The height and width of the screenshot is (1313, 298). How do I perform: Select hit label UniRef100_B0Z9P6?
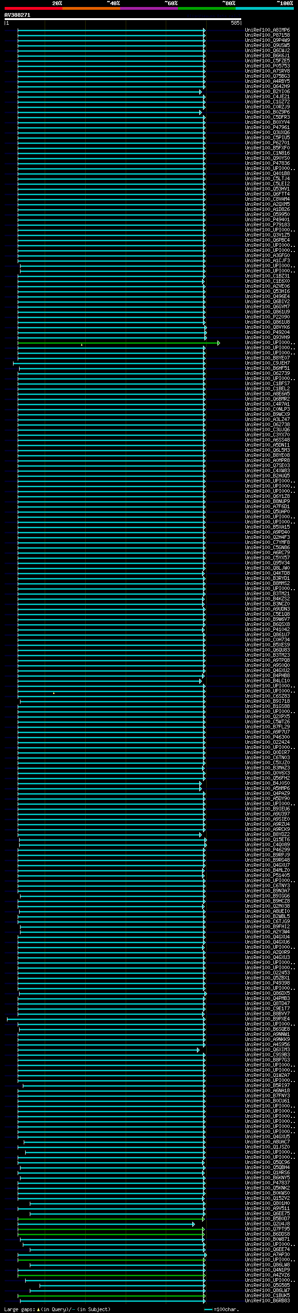[267, 112]
